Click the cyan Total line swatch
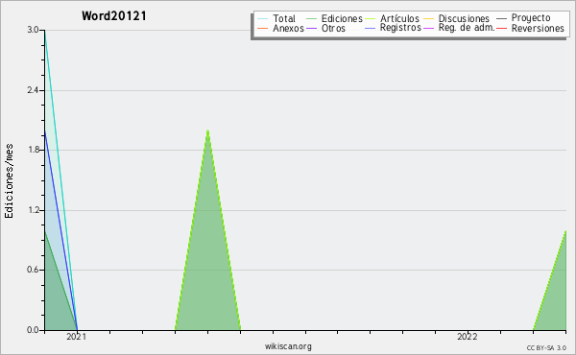Image resolution: width=576 pixels, height=355 pixels. click(x=263, y=19)
